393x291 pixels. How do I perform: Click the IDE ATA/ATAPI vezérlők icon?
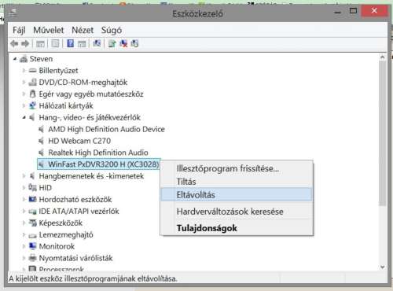(x=32, y=212)
